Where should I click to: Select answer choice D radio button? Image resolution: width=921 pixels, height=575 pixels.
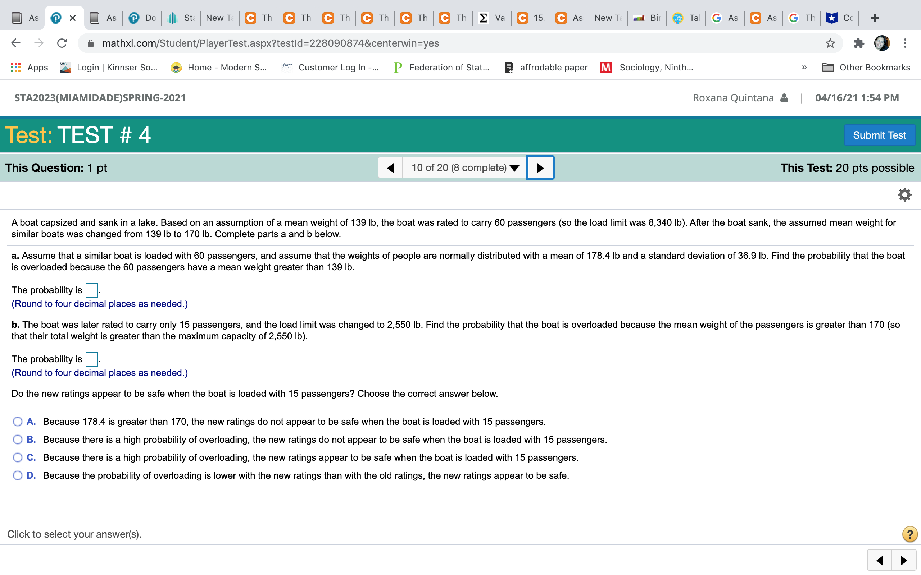(x=17, y=475)
